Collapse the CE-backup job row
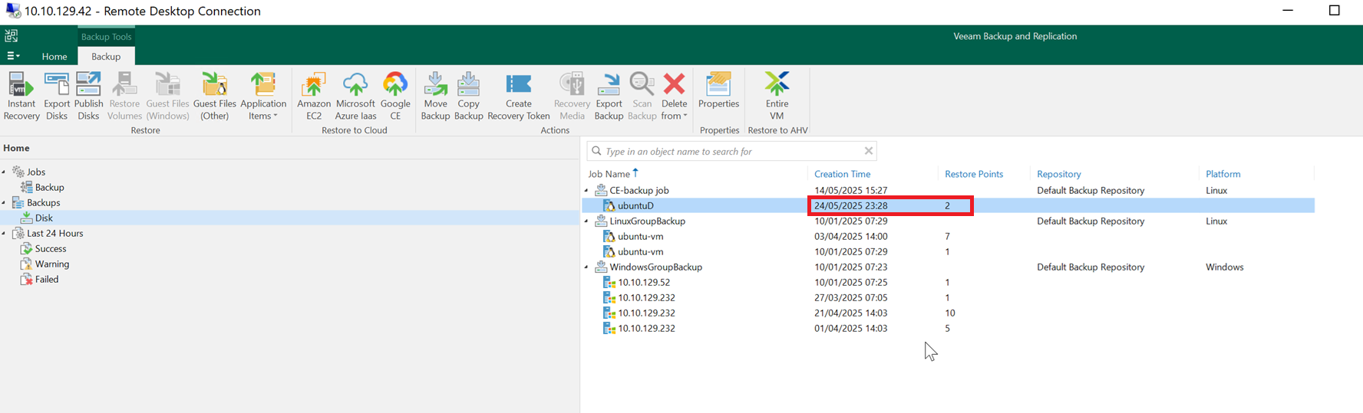Screen dimensions: 1363x413 point(587,190)
